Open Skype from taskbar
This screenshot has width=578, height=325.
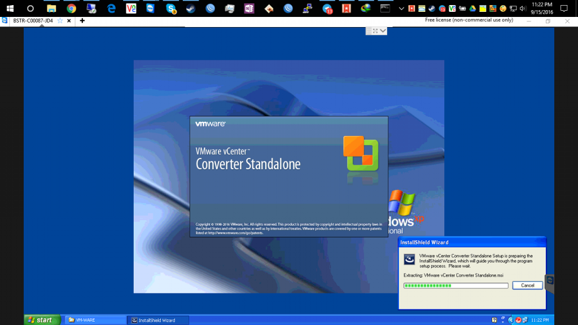pos(170,8)
